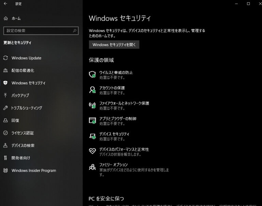262x206 pixels.
Task: Select Windows Update in sidebar
Action: [26, 58]
